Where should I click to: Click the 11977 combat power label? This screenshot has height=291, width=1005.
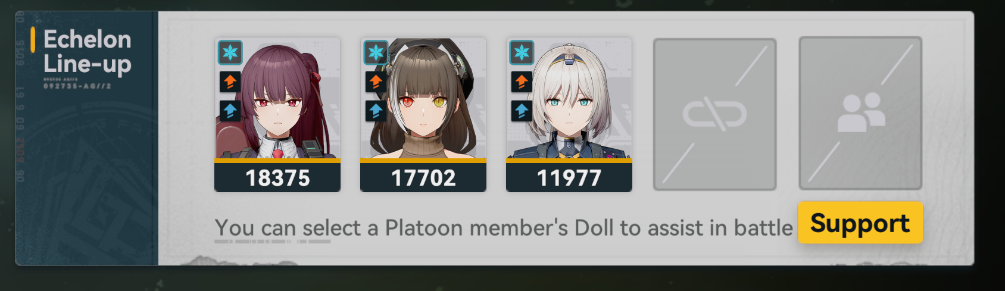[x=569, y=177]
